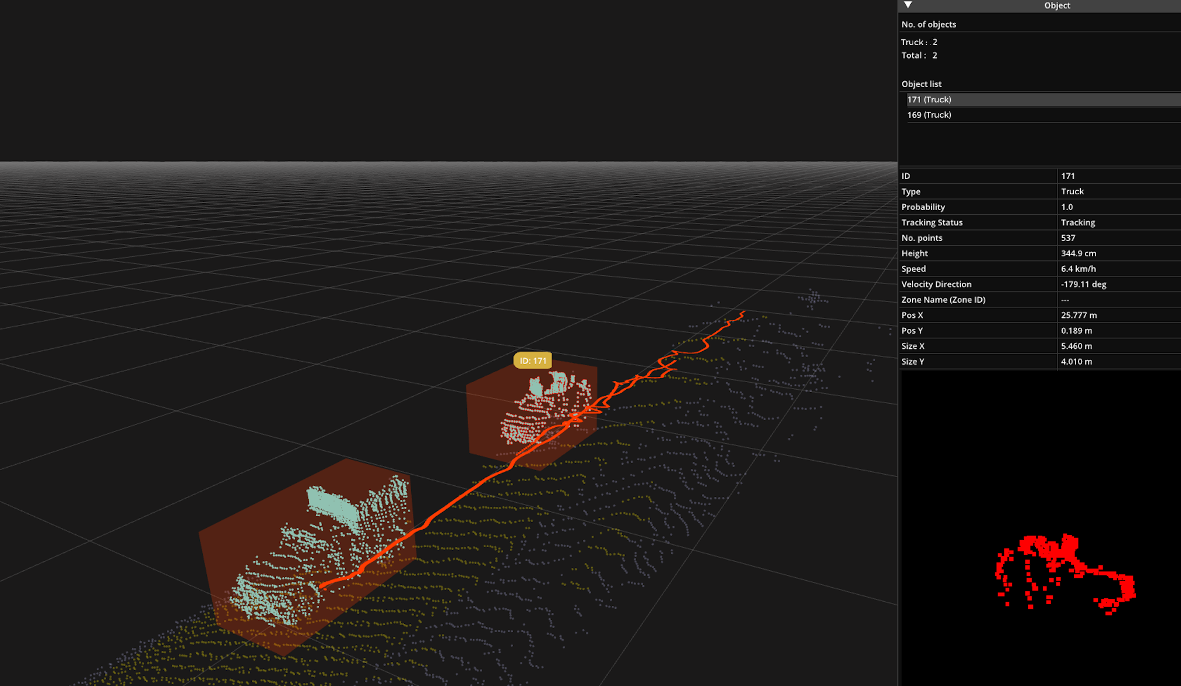Click the Zone Name (Zone ID) row
This screenshot has height=686, width=1181.
click(x=943, y=300)
